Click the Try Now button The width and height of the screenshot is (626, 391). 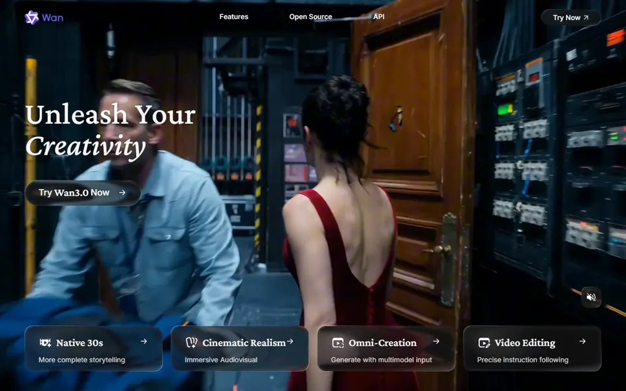coord(571,18)
